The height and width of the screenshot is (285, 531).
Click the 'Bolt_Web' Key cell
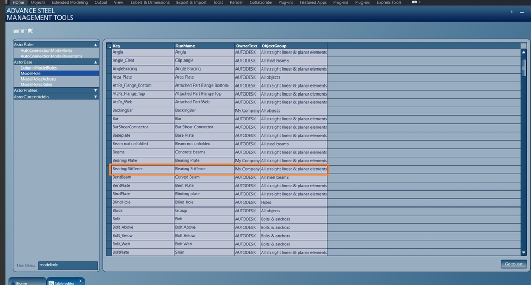click(143, 244)
